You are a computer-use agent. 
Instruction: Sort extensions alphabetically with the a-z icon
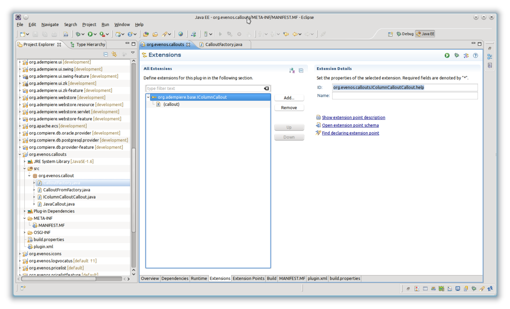pyautogui.click(x=292, y=71)
